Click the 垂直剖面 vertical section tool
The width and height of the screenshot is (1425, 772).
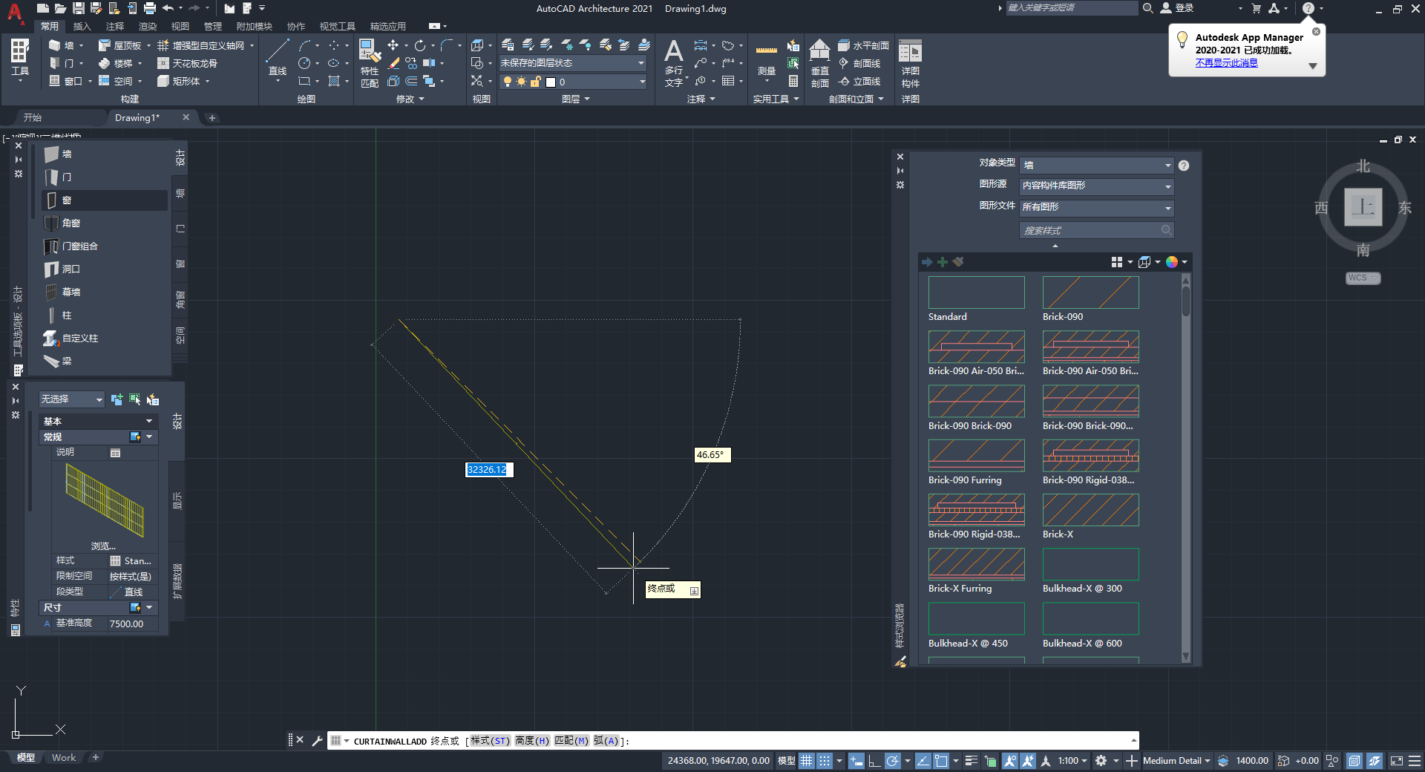pos(819,63)
